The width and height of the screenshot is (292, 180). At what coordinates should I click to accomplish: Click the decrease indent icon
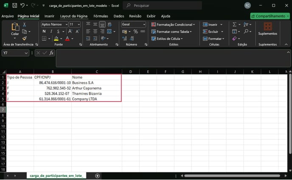(x=88, y=38)
